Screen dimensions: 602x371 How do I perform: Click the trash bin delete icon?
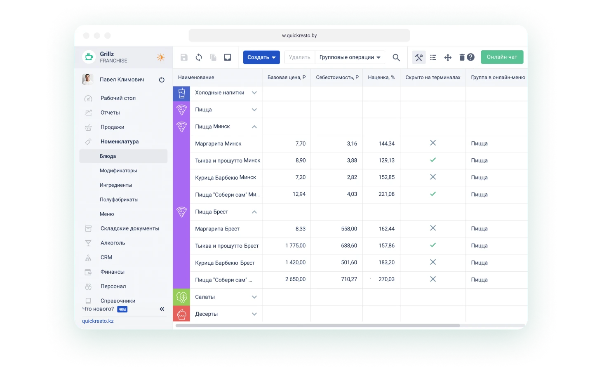462,57
